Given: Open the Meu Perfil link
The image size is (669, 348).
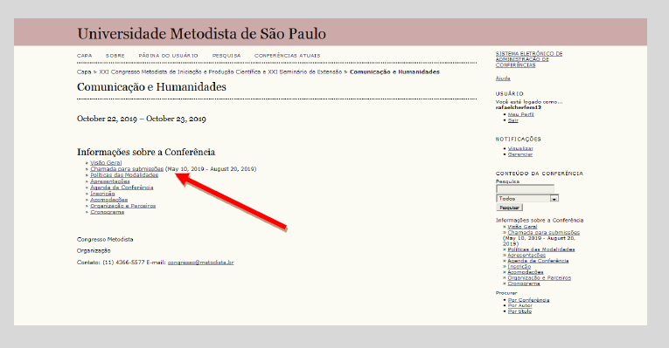Looking at the screenshot, I should [x=521, y=114].
